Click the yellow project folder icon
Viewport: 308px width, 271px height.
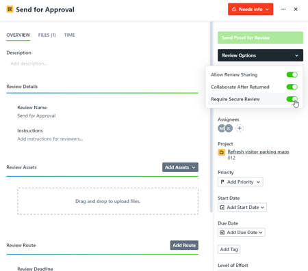coord(221,152)
